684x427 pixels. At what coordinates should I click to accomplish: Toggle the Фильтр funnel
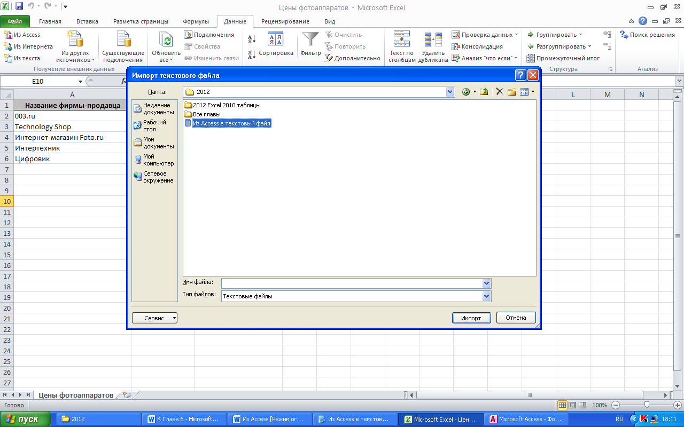[310, 44]
